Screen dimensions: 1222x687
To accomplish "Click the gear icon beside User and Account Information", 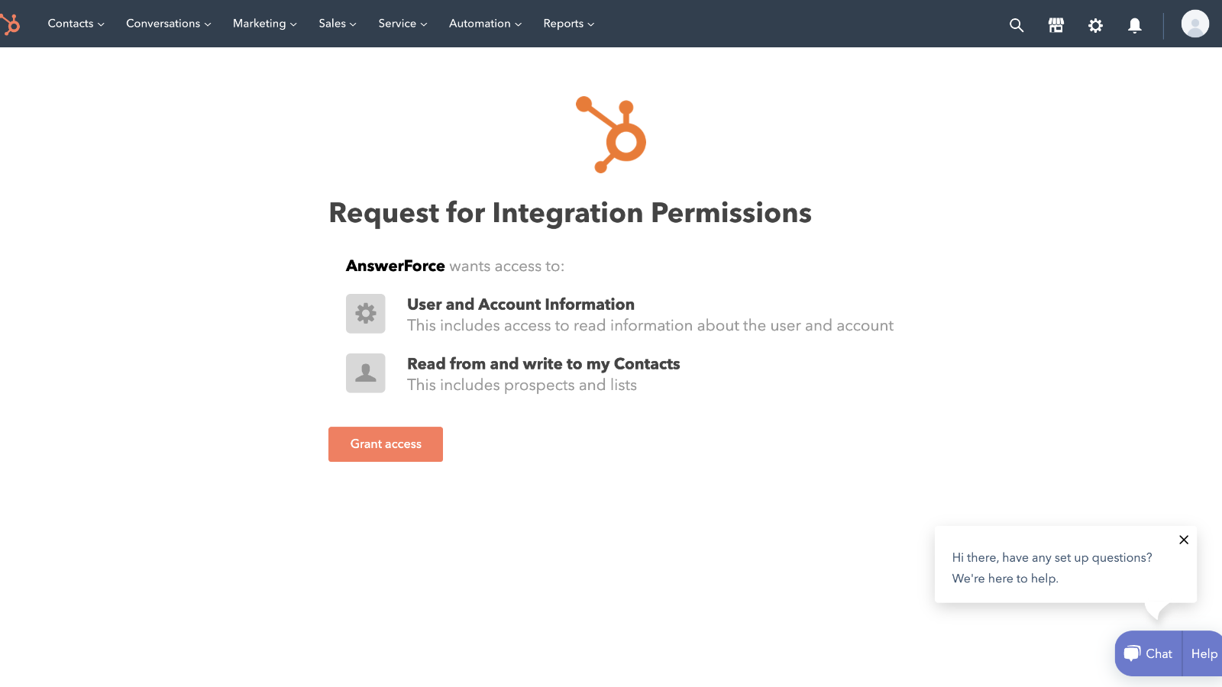I will point(365,313).
